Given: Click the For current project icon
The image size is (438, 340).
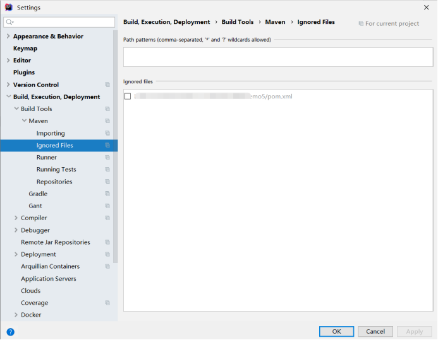Looking at the screenshot, I should coord(361,24).
